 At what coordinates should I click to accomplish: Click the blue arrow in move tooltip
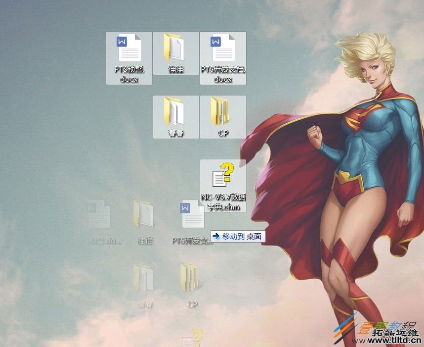216,237
